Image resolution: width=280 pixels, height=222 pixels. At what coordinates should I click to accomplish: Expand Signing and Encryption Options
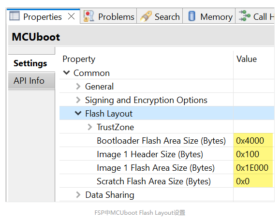[x=78, y=100]
